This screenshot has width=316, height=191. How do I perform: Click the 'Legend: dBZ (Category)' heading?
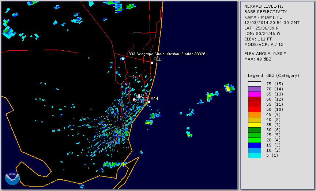274,75
